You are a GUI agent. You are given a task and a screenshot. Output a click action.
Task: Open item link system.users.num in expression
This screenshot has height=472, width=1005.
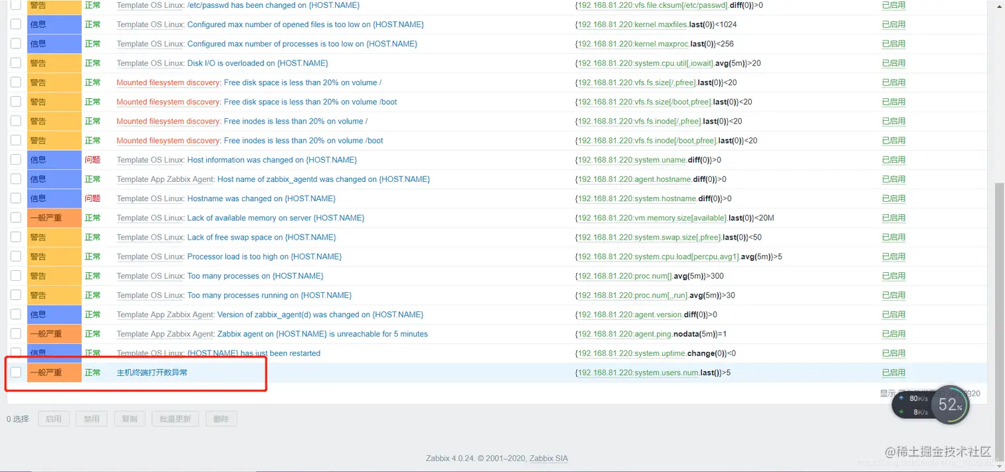click(638, 372)
